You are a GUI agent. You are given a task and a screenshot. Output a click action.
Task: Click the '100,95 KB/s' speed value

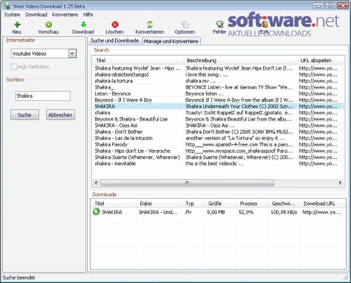click(x=284, y=212)
